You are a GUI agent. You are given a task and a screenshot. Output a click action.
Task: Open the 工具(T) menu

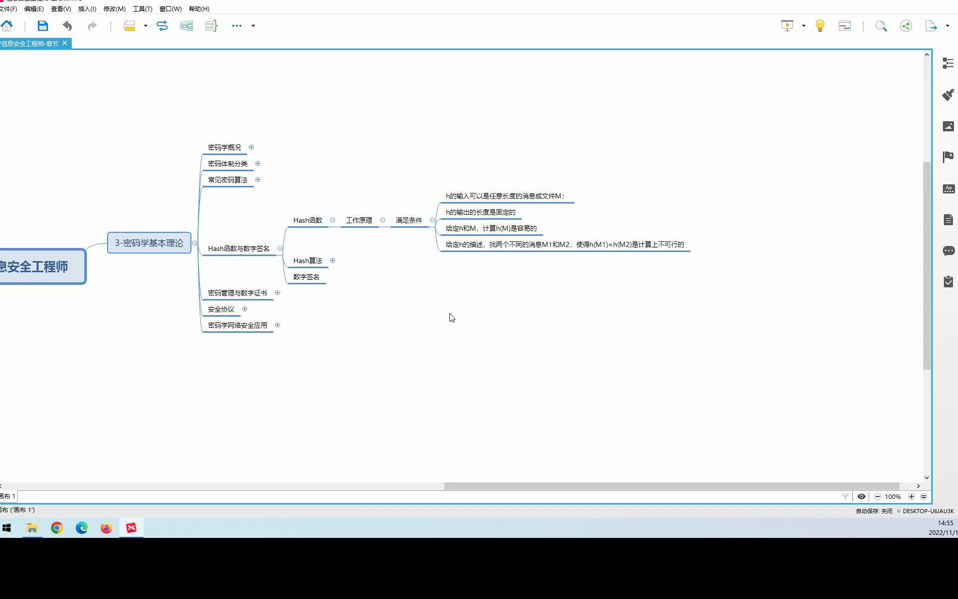tap(142, 9)
